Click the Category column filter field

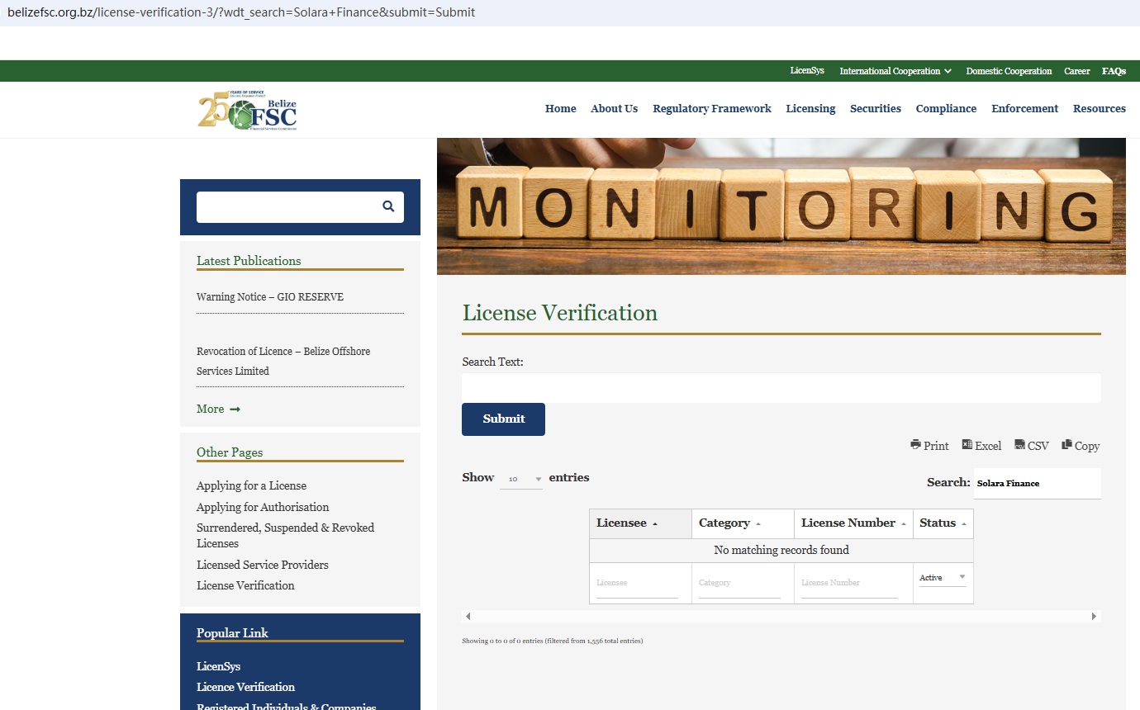[739, 583]
